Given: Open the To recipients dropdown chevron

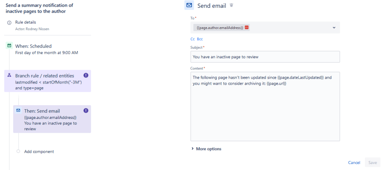Looking at the screenshot, I should point(334,28).
